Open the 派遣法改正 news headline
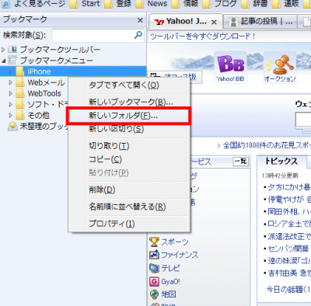Screen dimensions: 311x306 pos(289,236)
